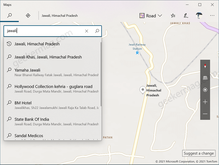Screen dimensions: 219x165
Task: Click the magnifier icon beside BM Hotel
Action: (x=9, y=102)
